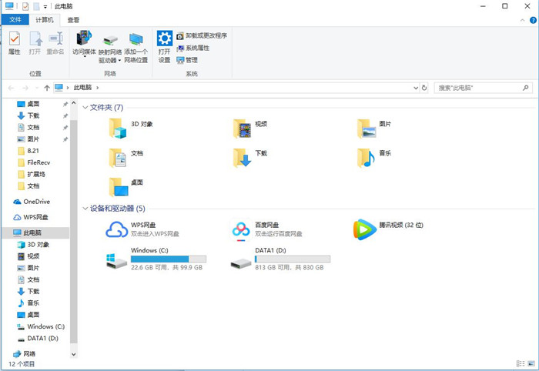539x371 pixels.
Task: Open the address bar history dropdown
Action: [417, 89]
